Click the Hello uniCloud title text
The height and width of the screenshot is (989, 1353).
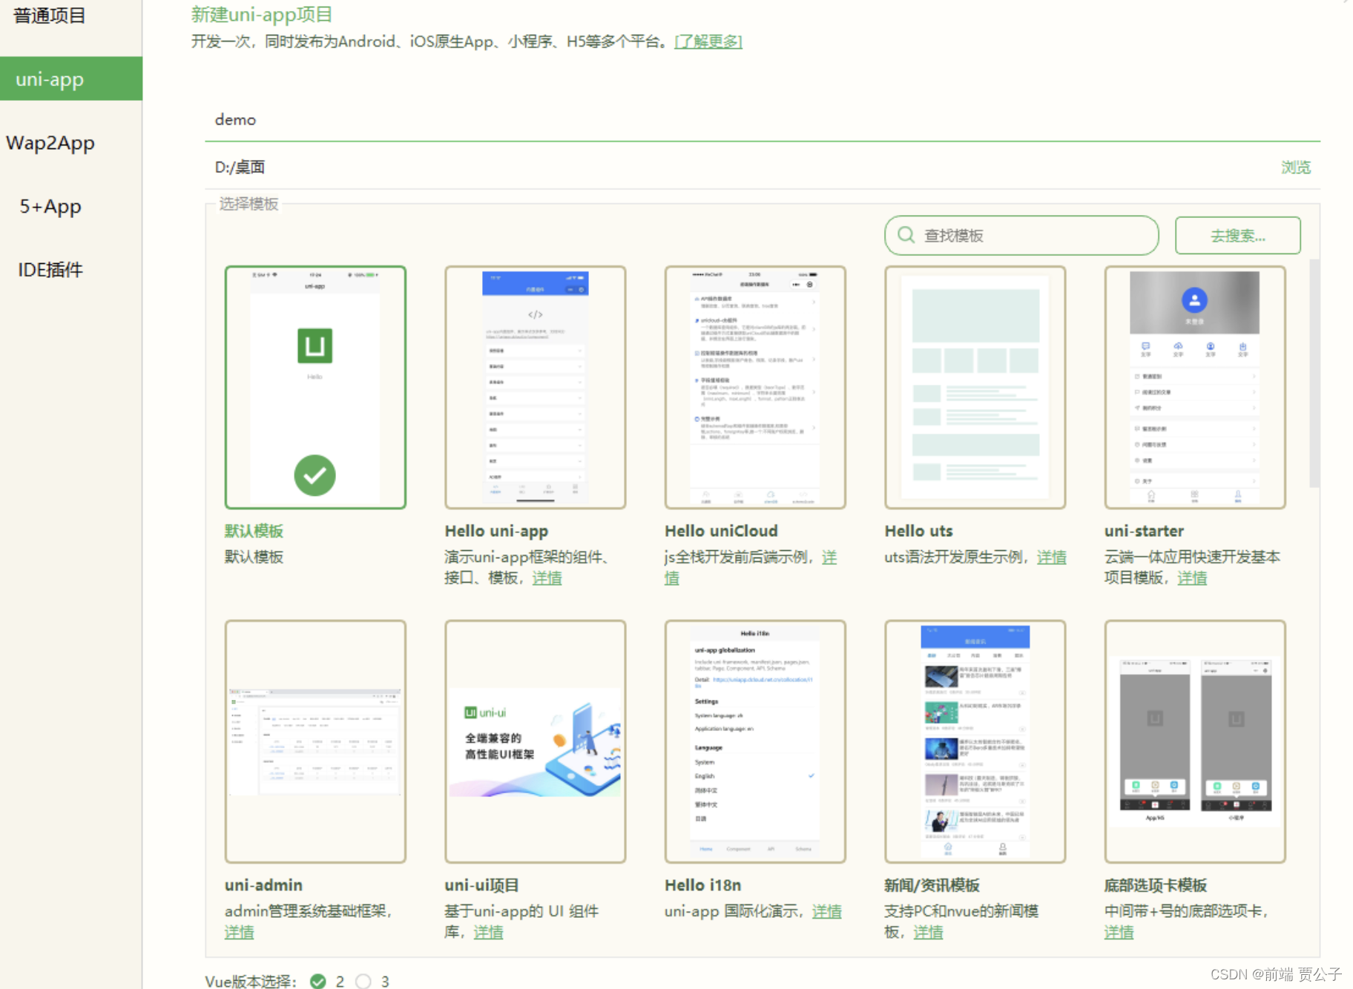pyautogui.click(x=721, y=531)
